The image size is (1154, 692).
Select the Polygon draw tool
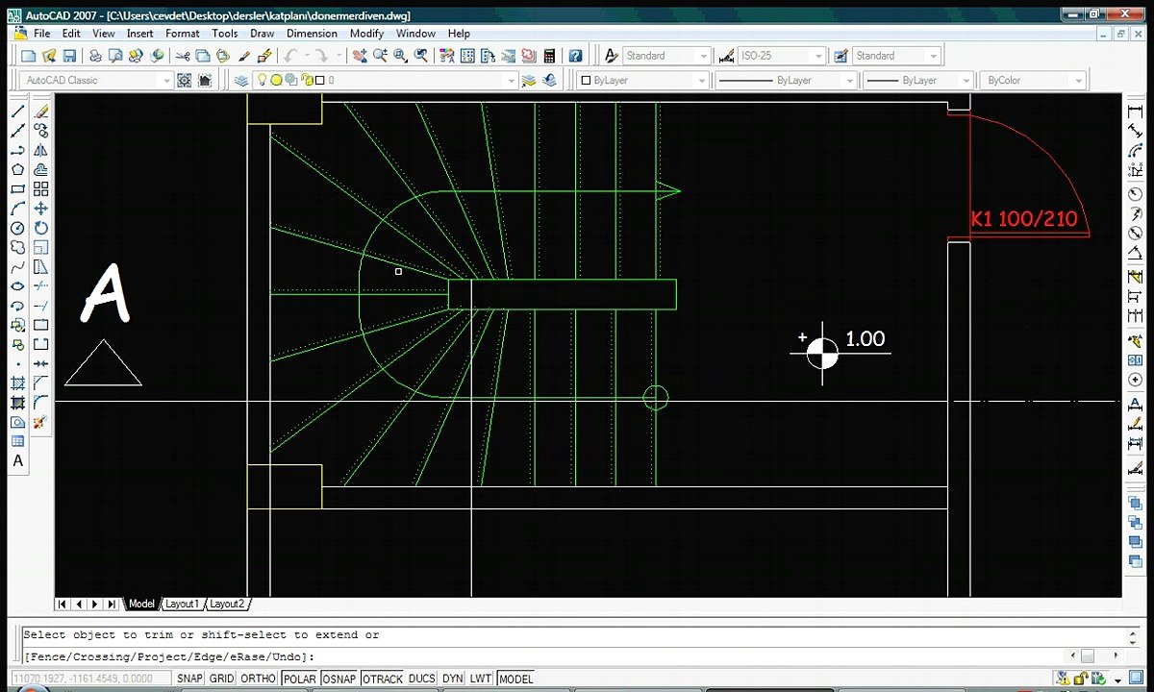click(x=17, y=170)
